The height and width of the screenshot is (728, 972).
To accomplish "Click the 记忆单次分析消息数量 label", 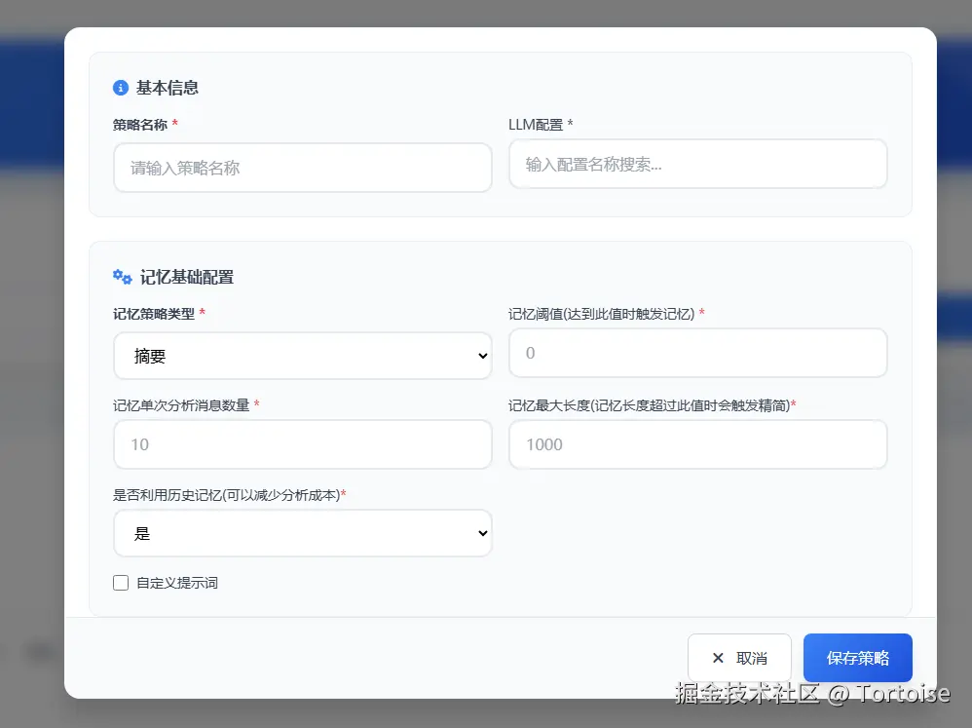I will pos(181,405).
